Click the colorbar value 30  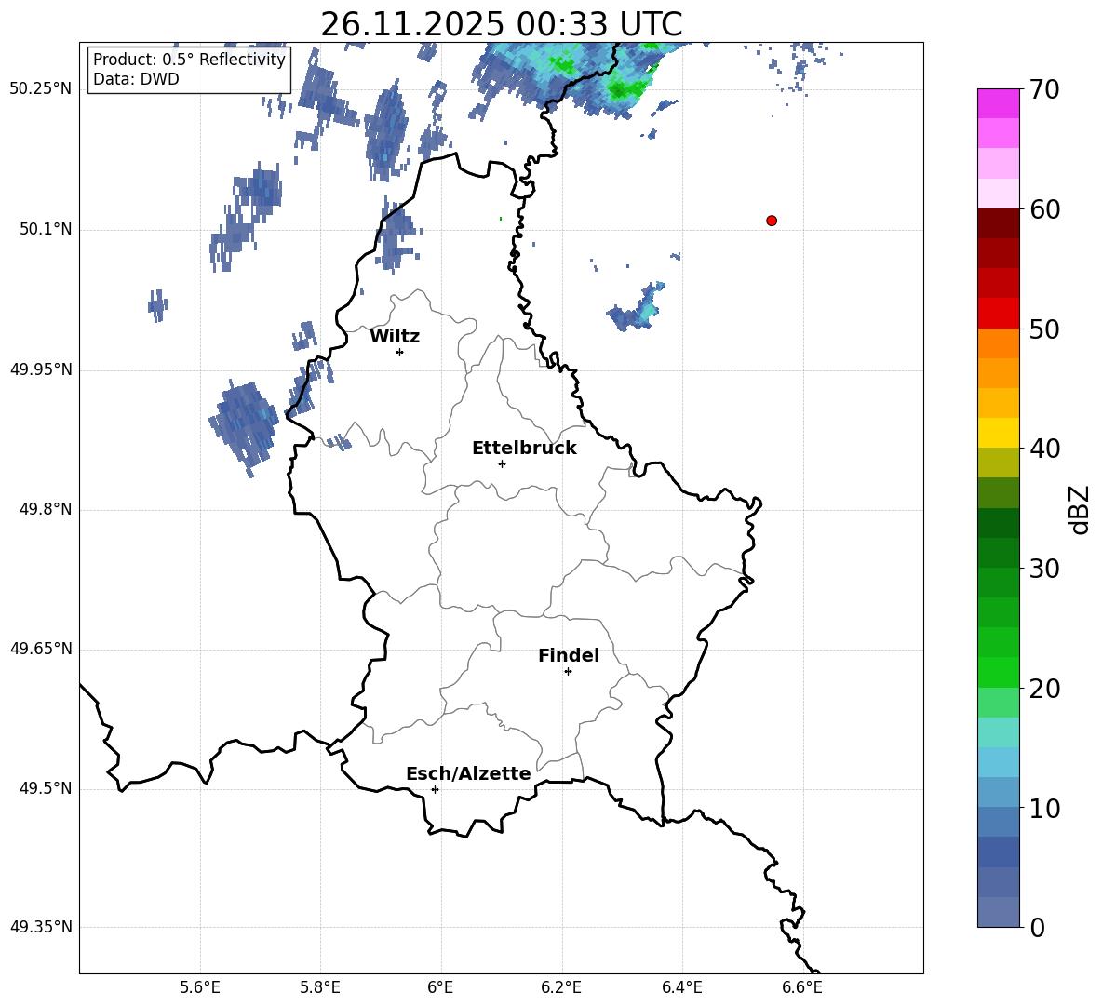(1044, 569)
